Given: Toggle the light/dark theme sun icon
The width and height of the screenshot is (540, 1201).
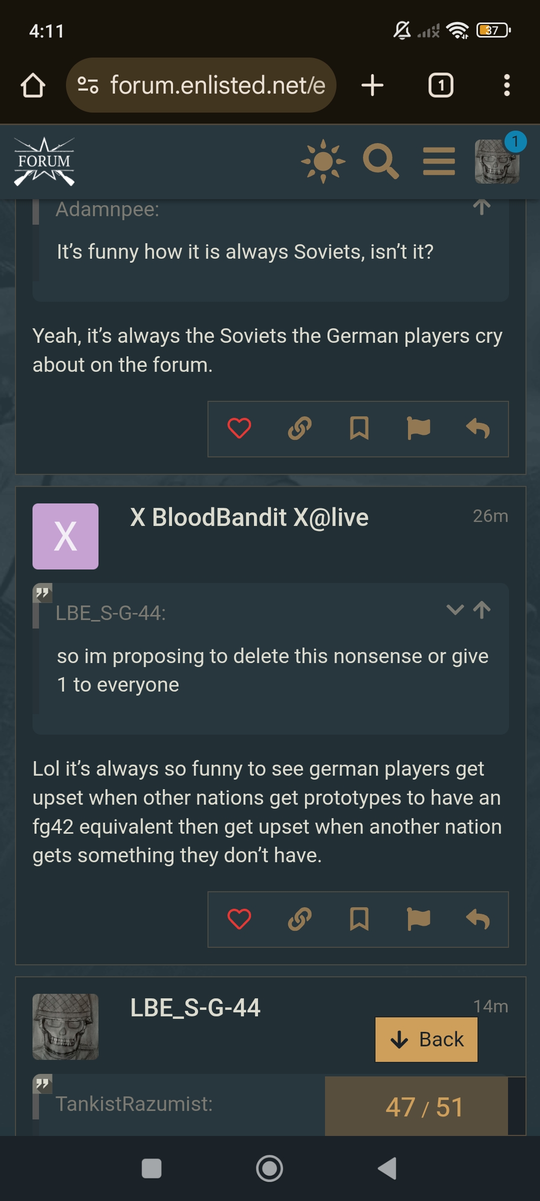Looking at the screenshot, I should coord(323,161).
